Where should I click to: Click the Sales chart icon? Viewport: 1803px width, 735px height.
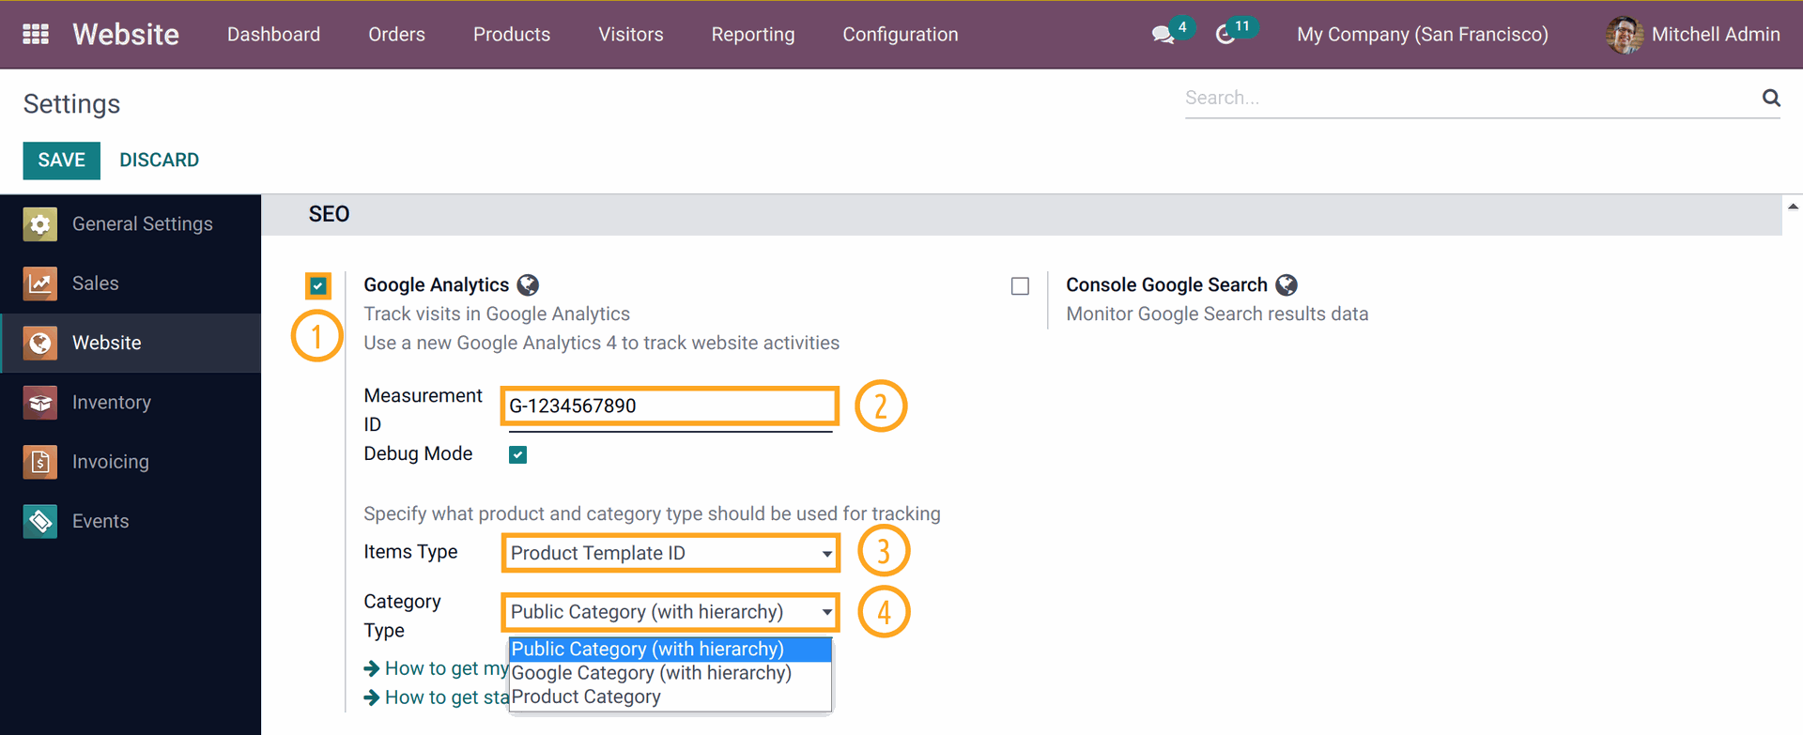point(40,283)
